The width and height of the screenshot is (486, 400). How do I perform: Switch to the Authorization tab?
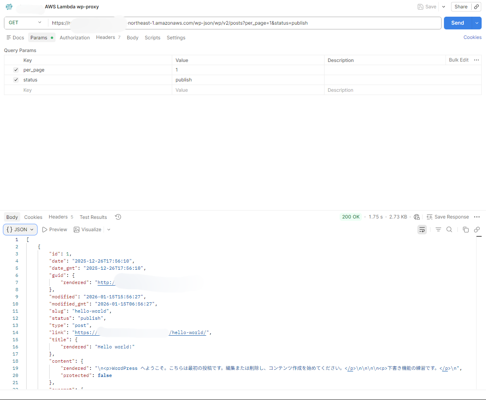point(75,38)
